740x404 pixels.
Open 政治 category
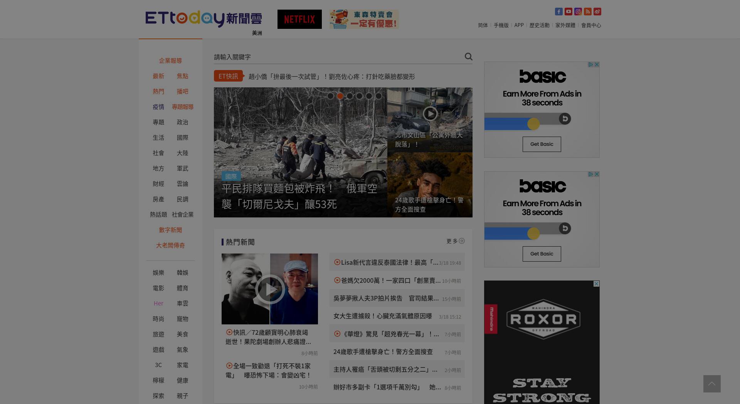click(x=183, y=122)
